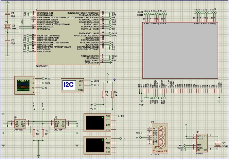Click the VDD power terminal below the LCD
Image resolution: width=229 pixels, height=159 pixels.
[141, 101]
